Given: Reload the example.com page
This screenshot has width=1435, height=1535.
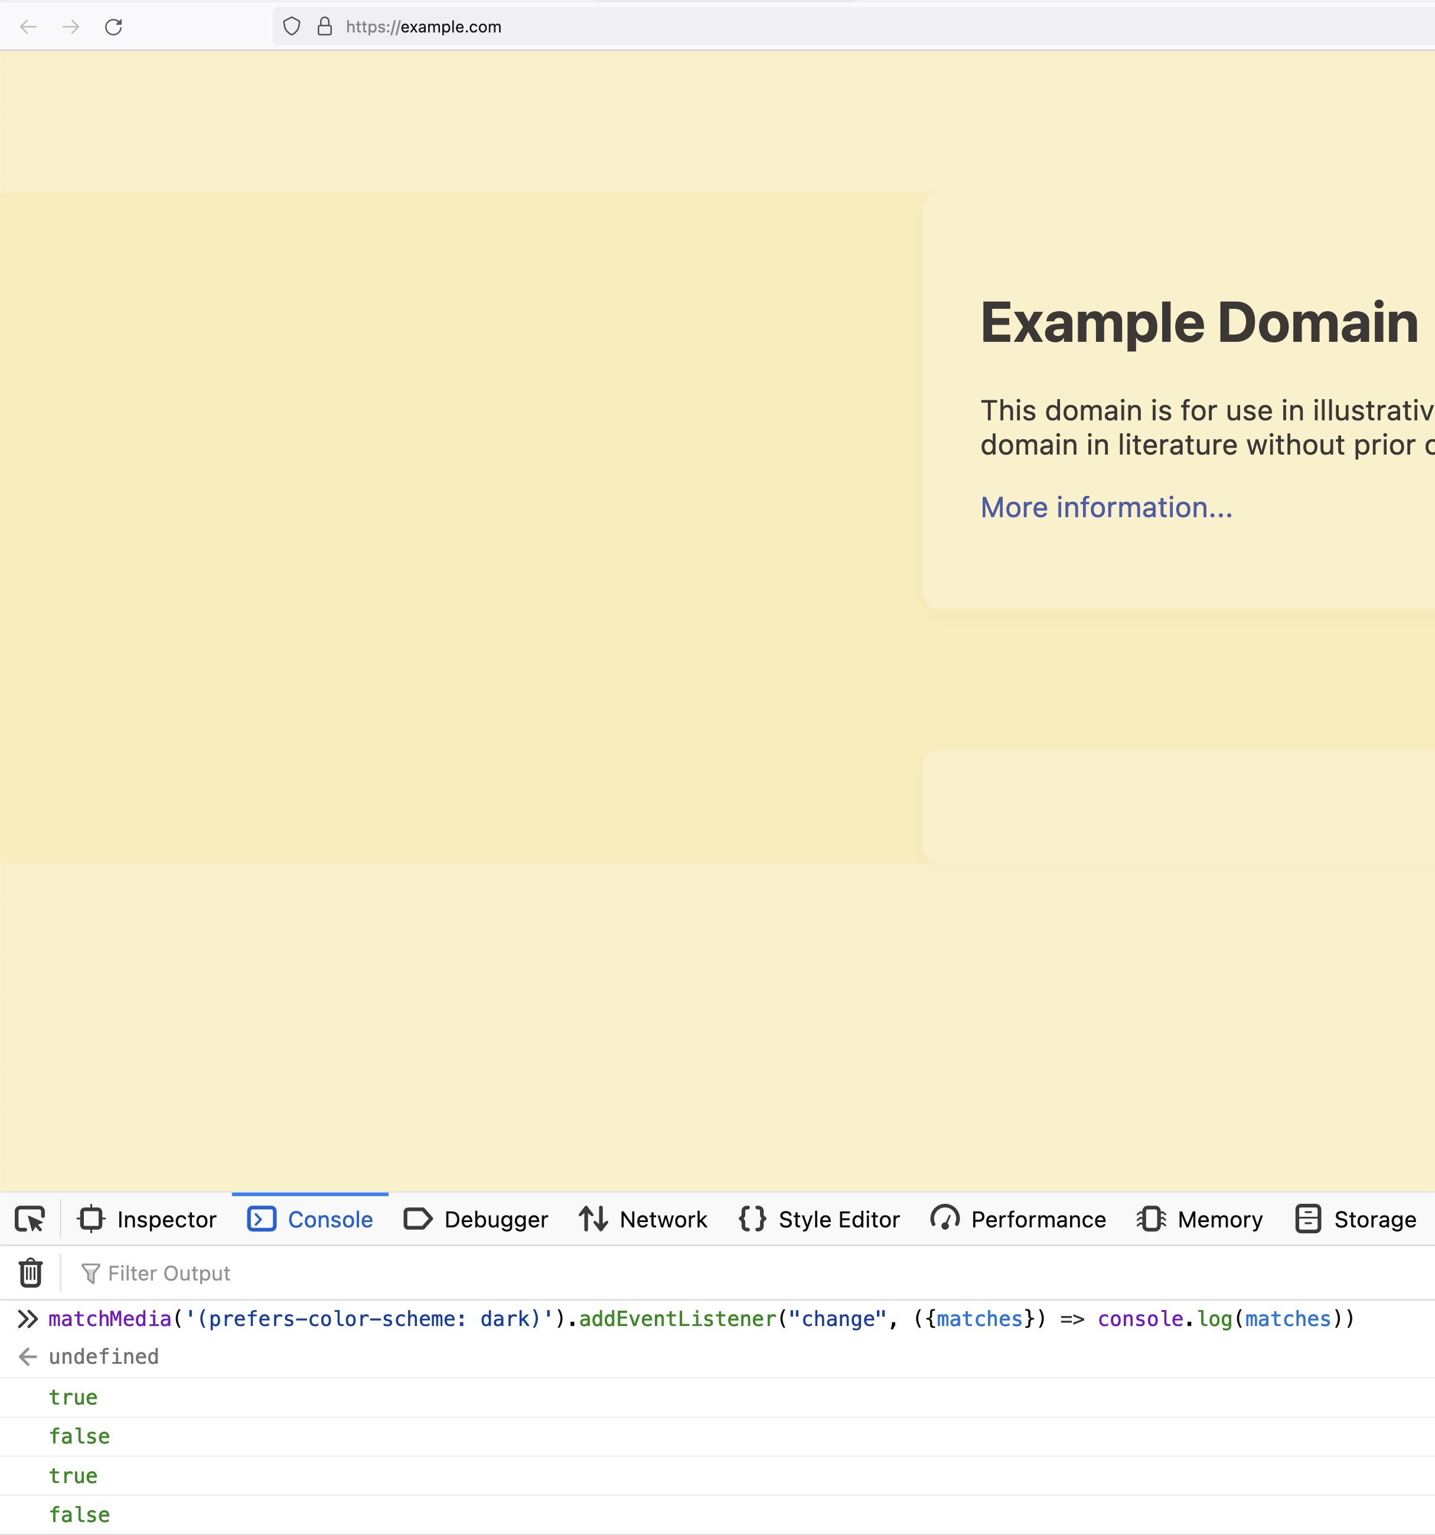Looking at the screenshot, I should [x=115, y=26].
